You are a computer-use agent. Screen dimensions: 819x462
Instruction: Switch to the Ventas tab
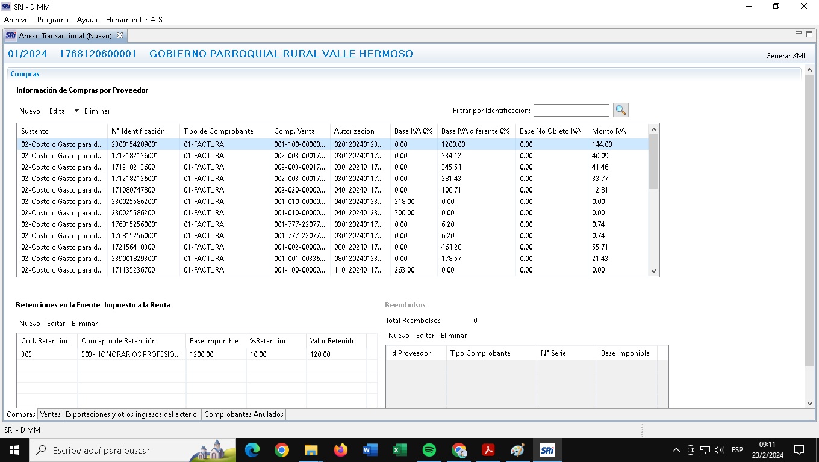coord(51,414)
